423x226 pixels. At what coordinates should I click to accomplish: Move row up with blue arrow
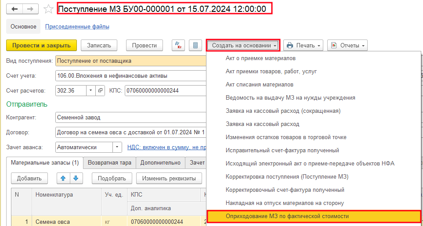[x=63, y=178]
